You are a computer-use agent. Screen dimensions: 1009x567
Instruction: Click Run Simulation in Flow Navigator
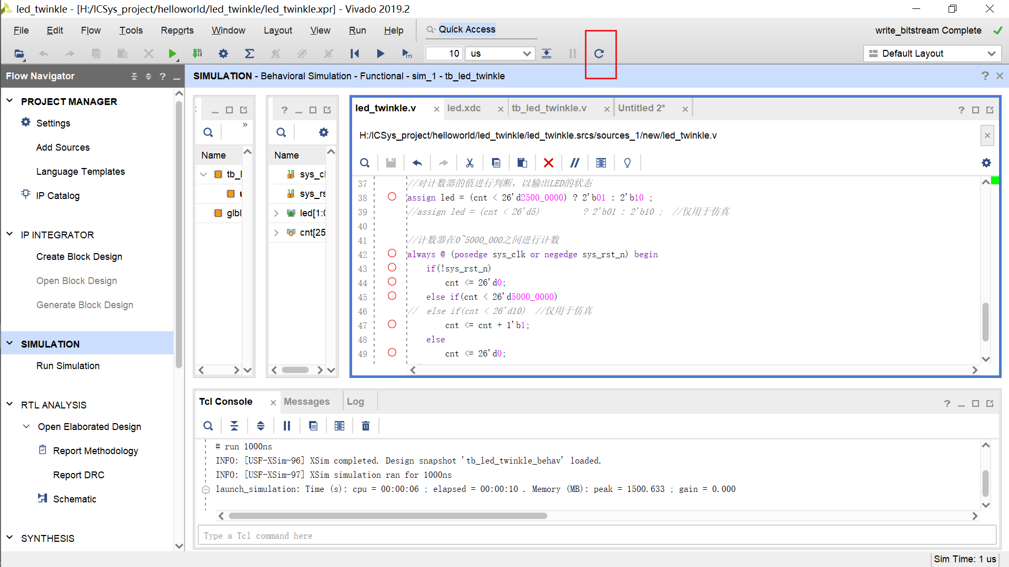tap(68, 366)
